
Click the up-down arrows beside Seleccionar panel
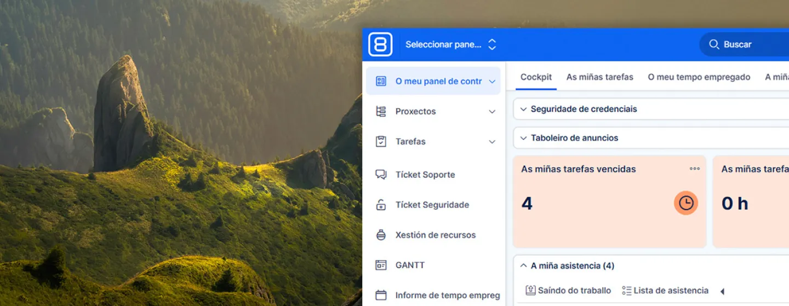coord(492,44)
